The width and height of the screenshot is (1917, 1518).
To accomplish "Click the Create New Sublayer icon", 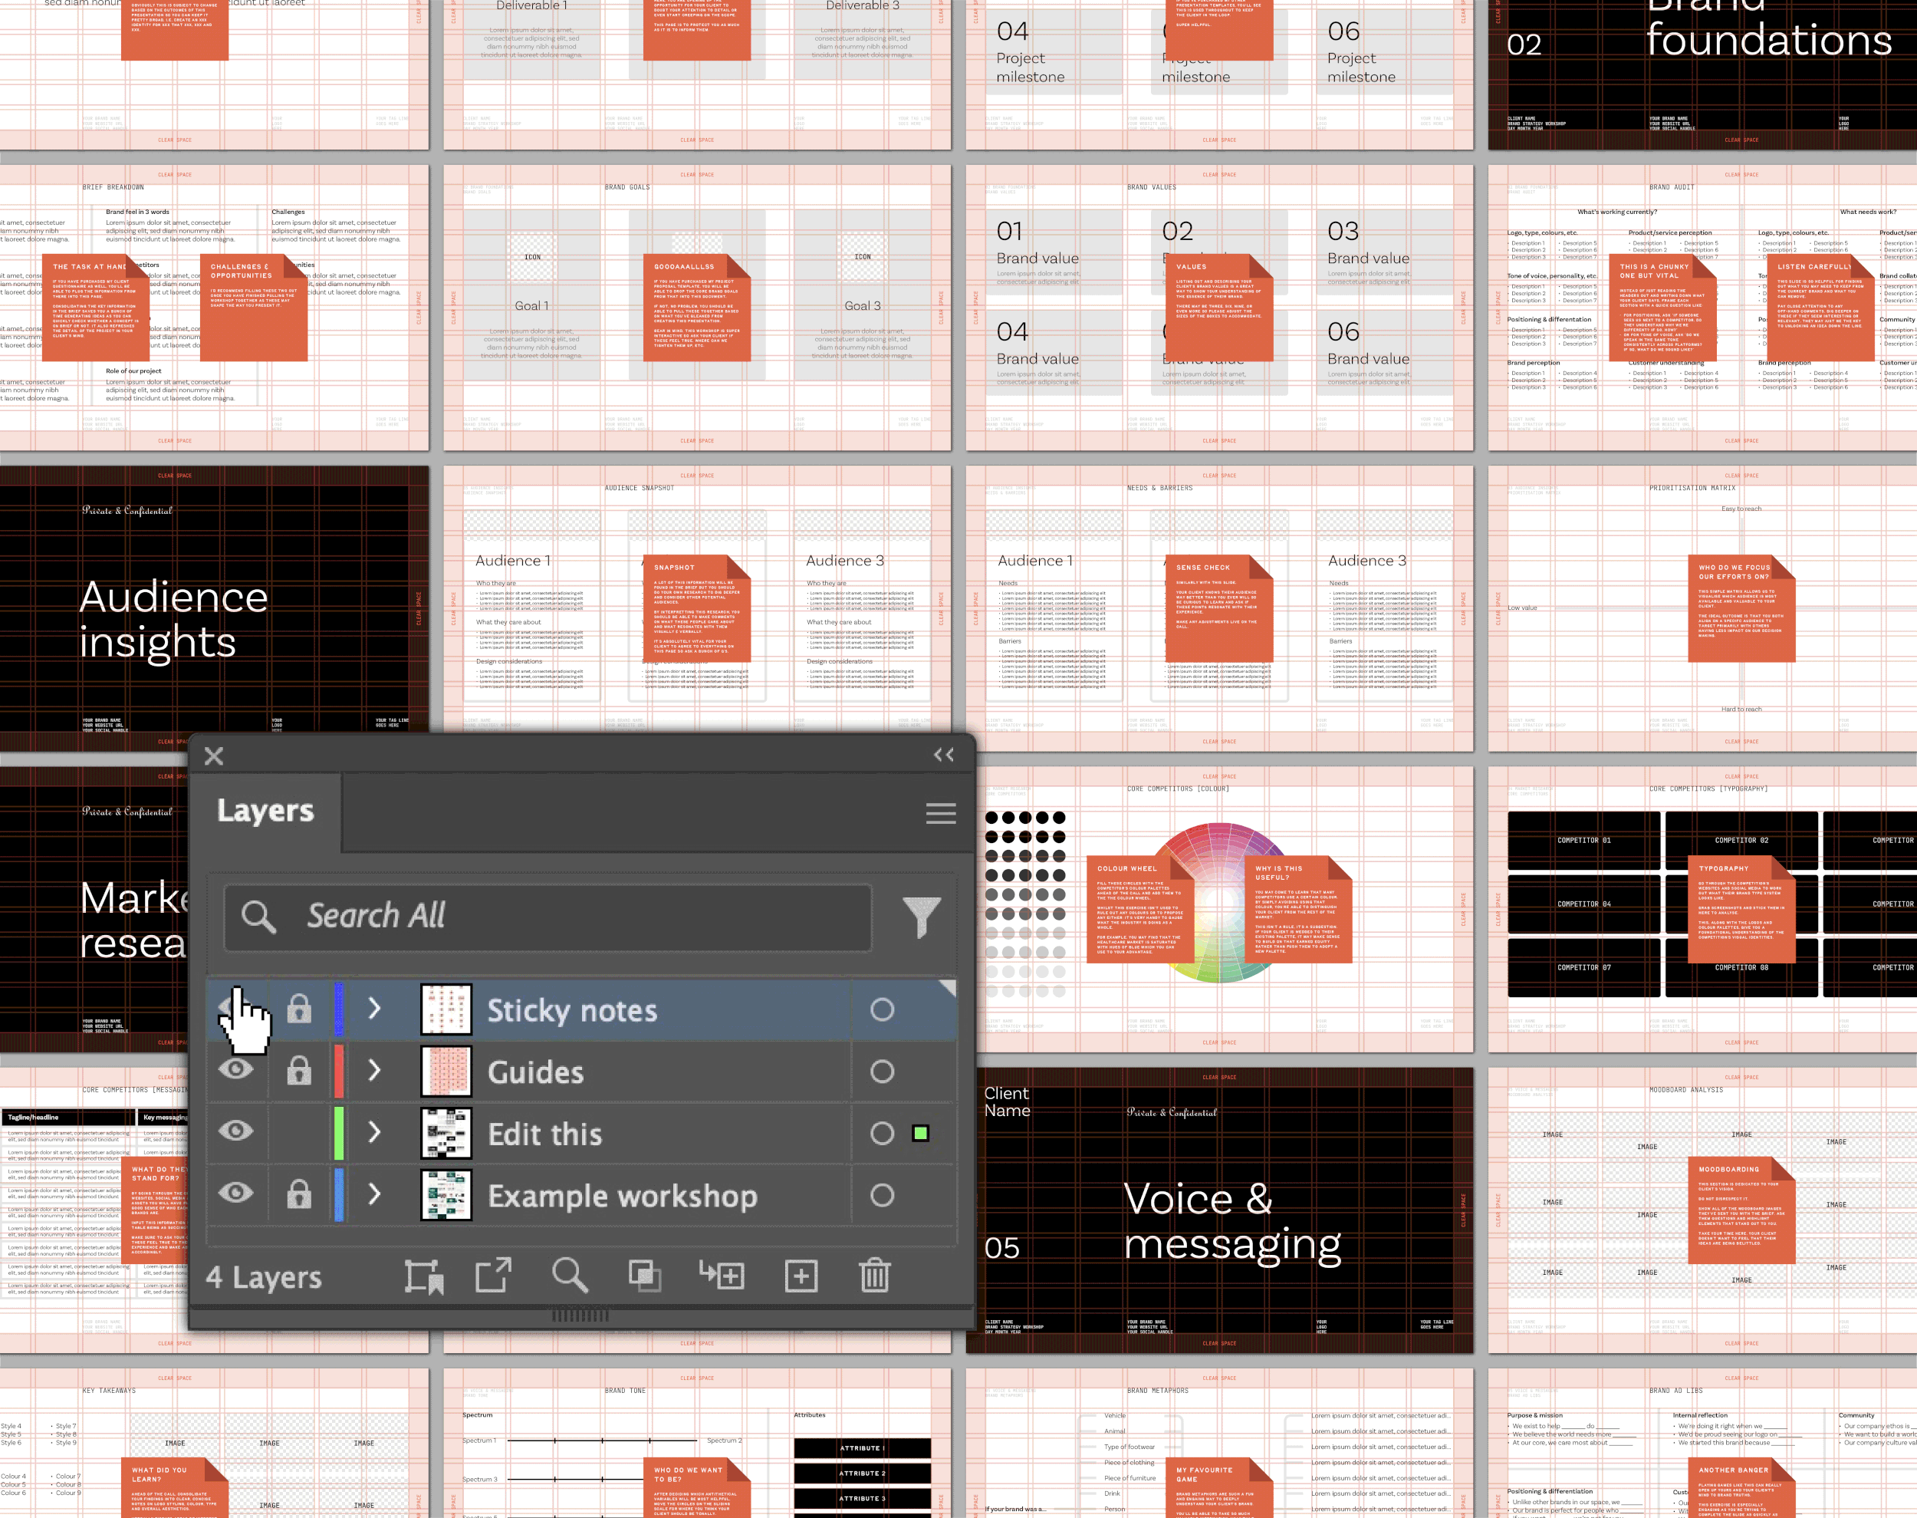I will (x=722, y=1276).
